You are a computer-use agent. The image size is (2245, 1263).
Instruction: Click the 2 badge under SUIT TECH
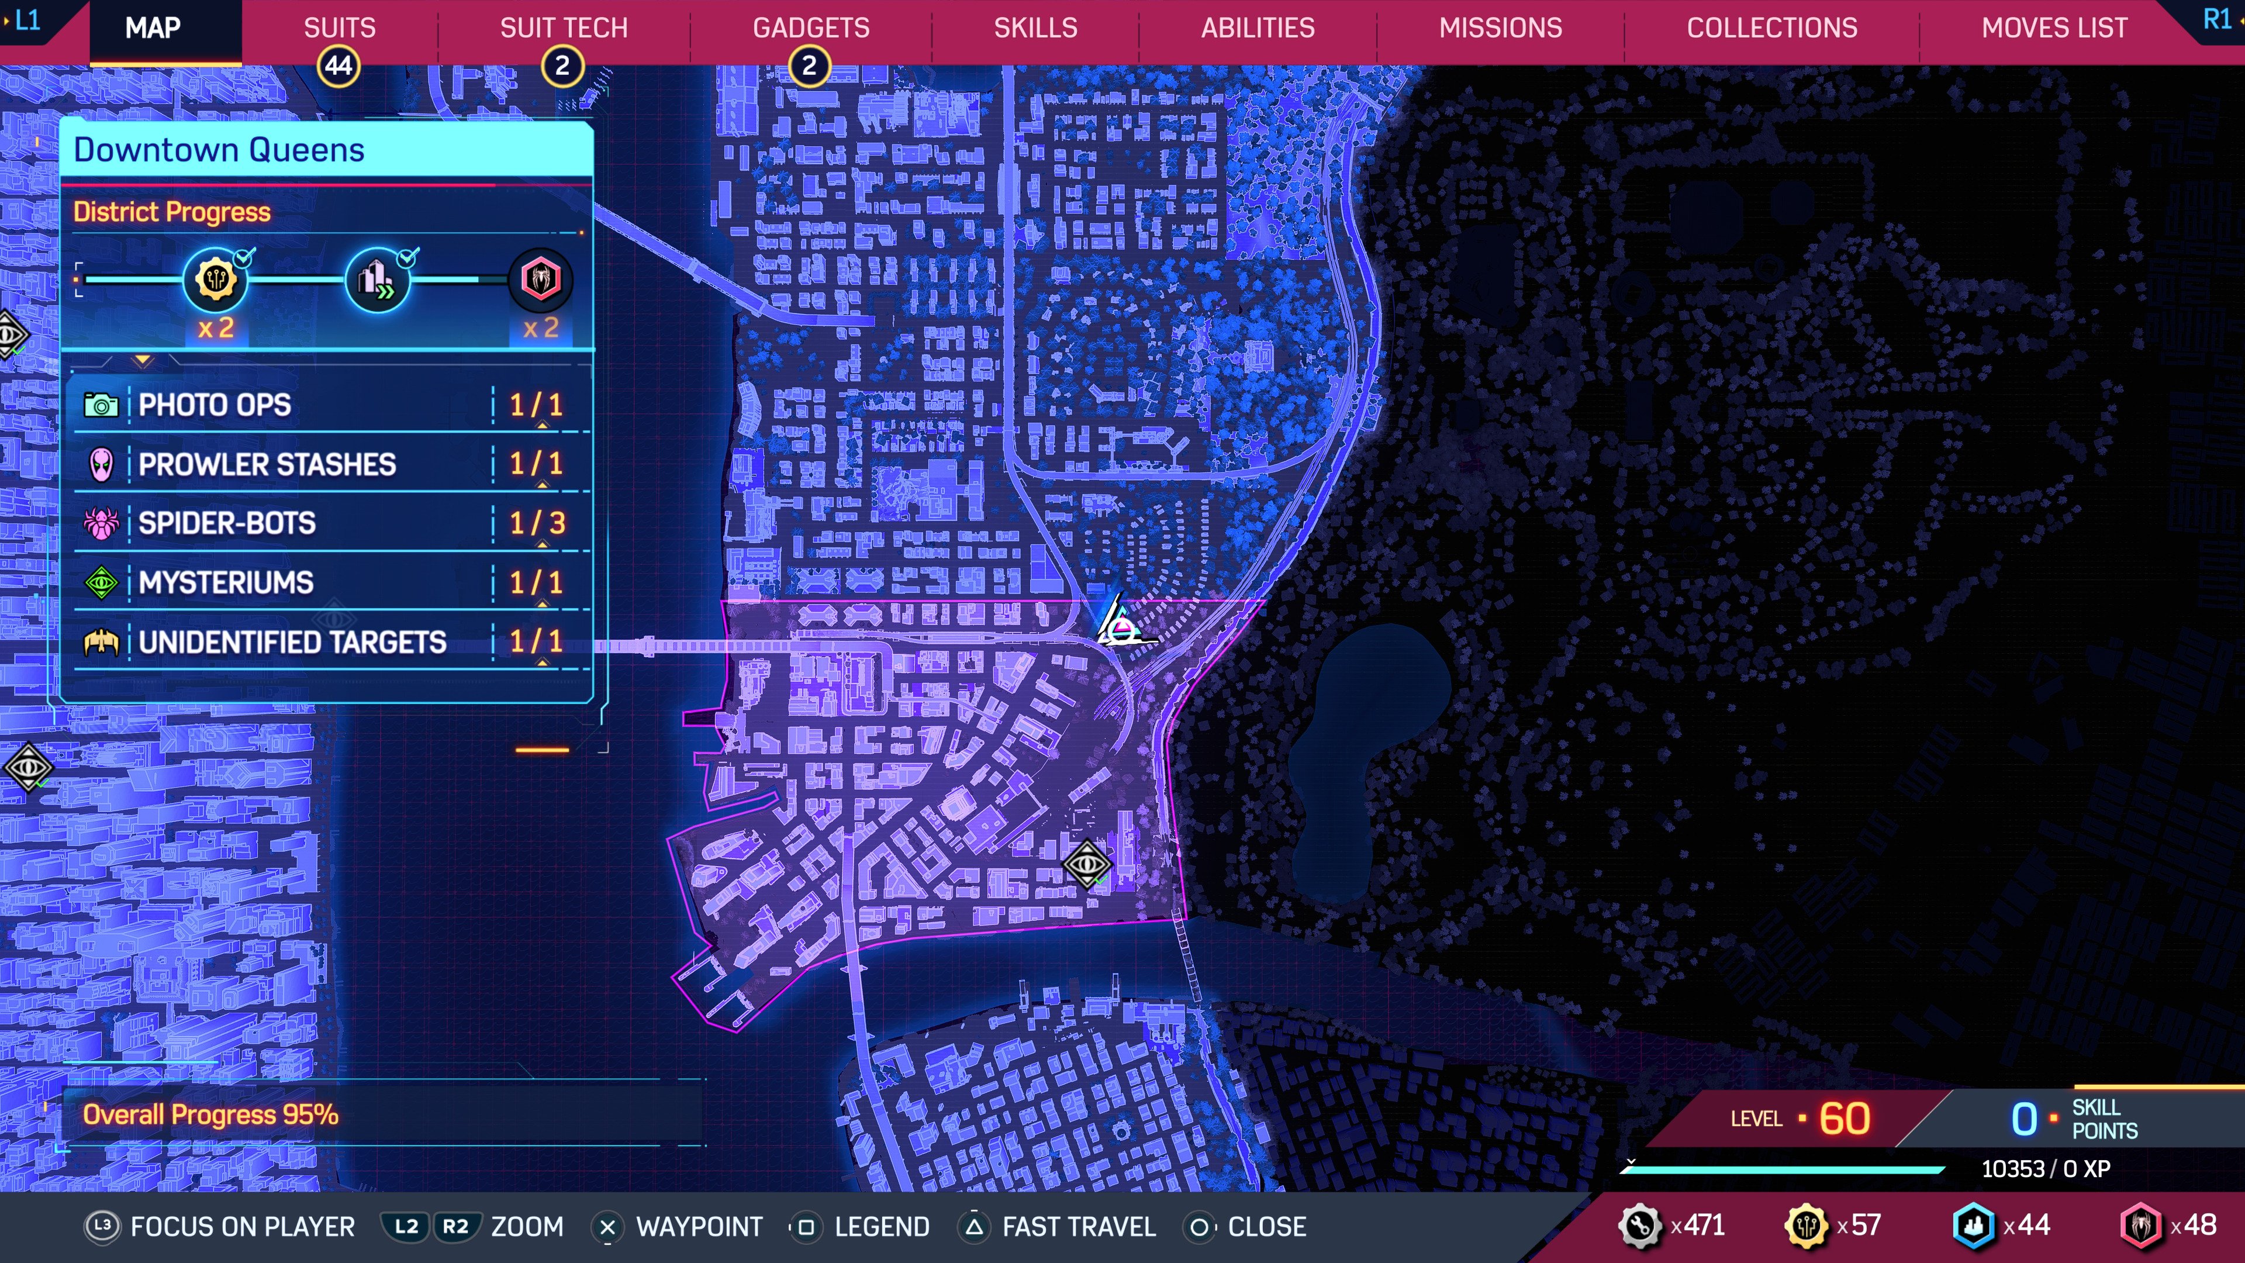click(563, 66)
